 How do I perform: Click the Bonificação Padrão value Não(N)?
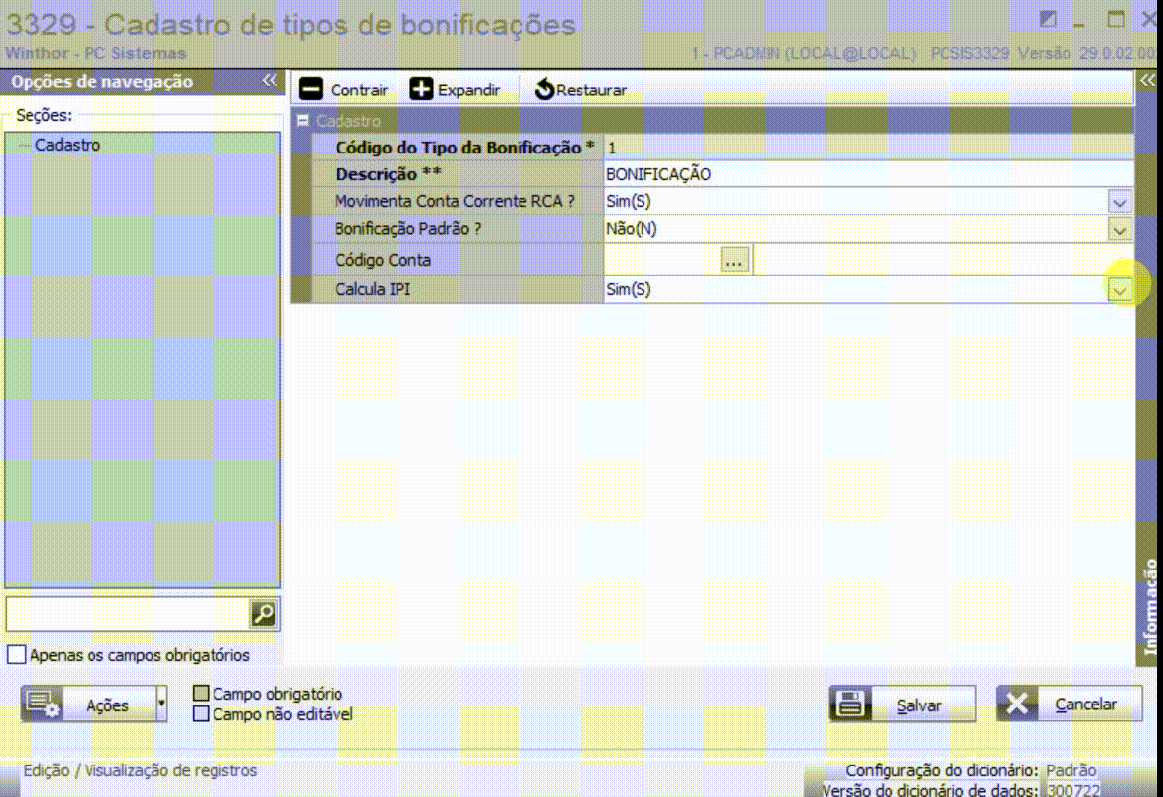click(x=632, y=229)
